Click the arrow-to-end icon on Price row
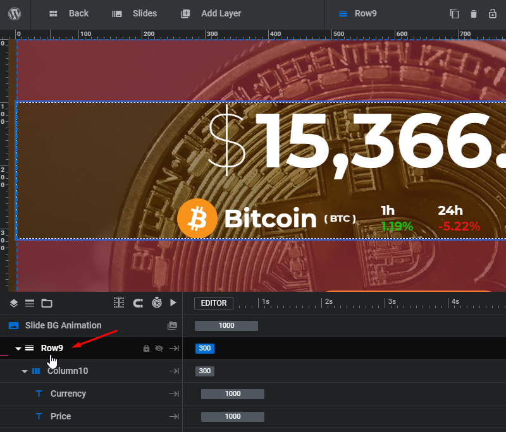The height and width of the screenshot is (432, 506). pos(175,417)
